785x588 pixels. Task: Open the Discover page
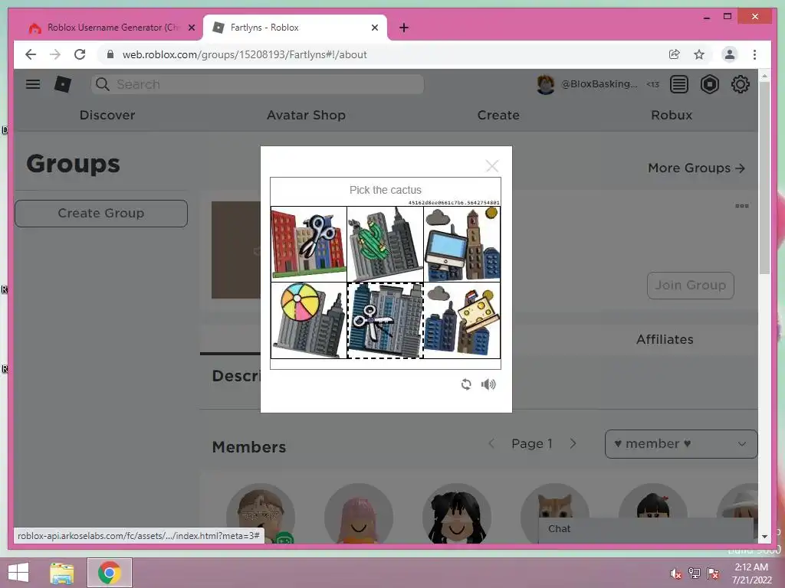click(107, 115)
